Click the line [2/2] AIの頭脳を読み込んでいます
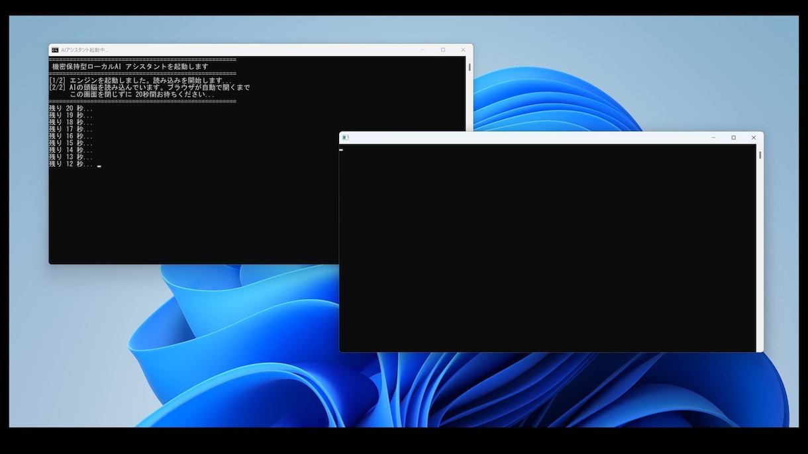The width and height of the screenshot is (808, 454). coord(150,87)
